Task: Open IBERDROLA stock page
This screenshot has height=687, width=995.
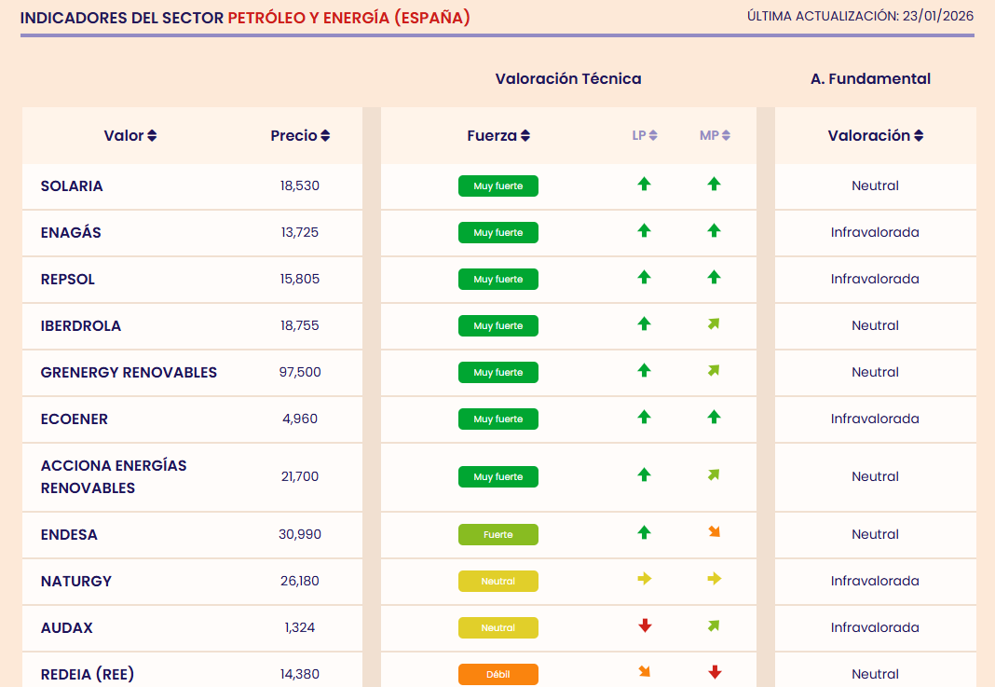Action: pos(81,325)
